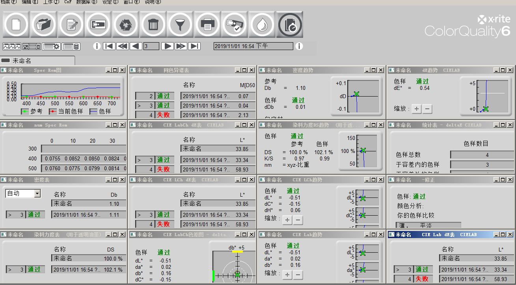Open the CxF menu
Screen dimensions: 516x285
[x=68, y=2]
